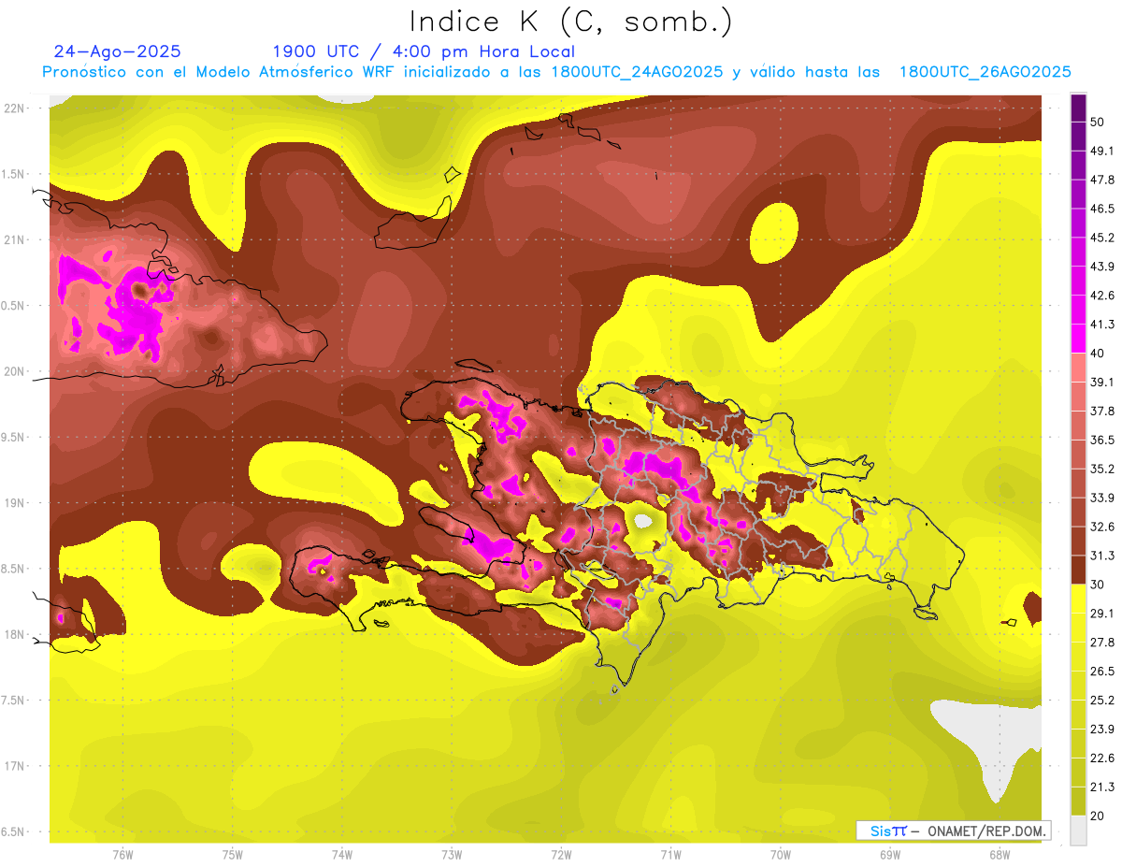1122x867 pixels.
Task: Click the legend value "31.3"
Action: [1102, 556]
